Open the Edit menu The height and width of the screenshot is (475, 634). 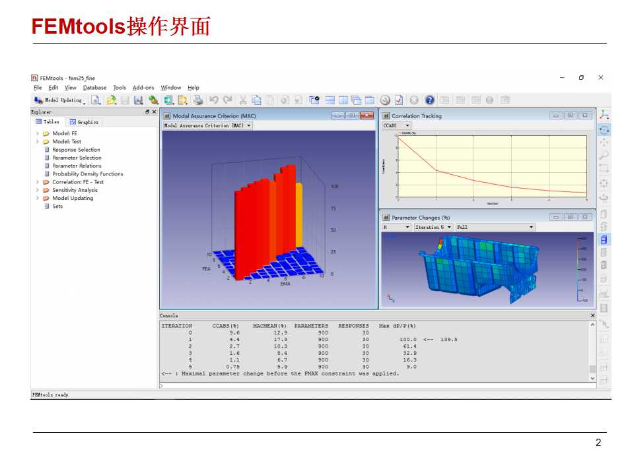point(53,88)
